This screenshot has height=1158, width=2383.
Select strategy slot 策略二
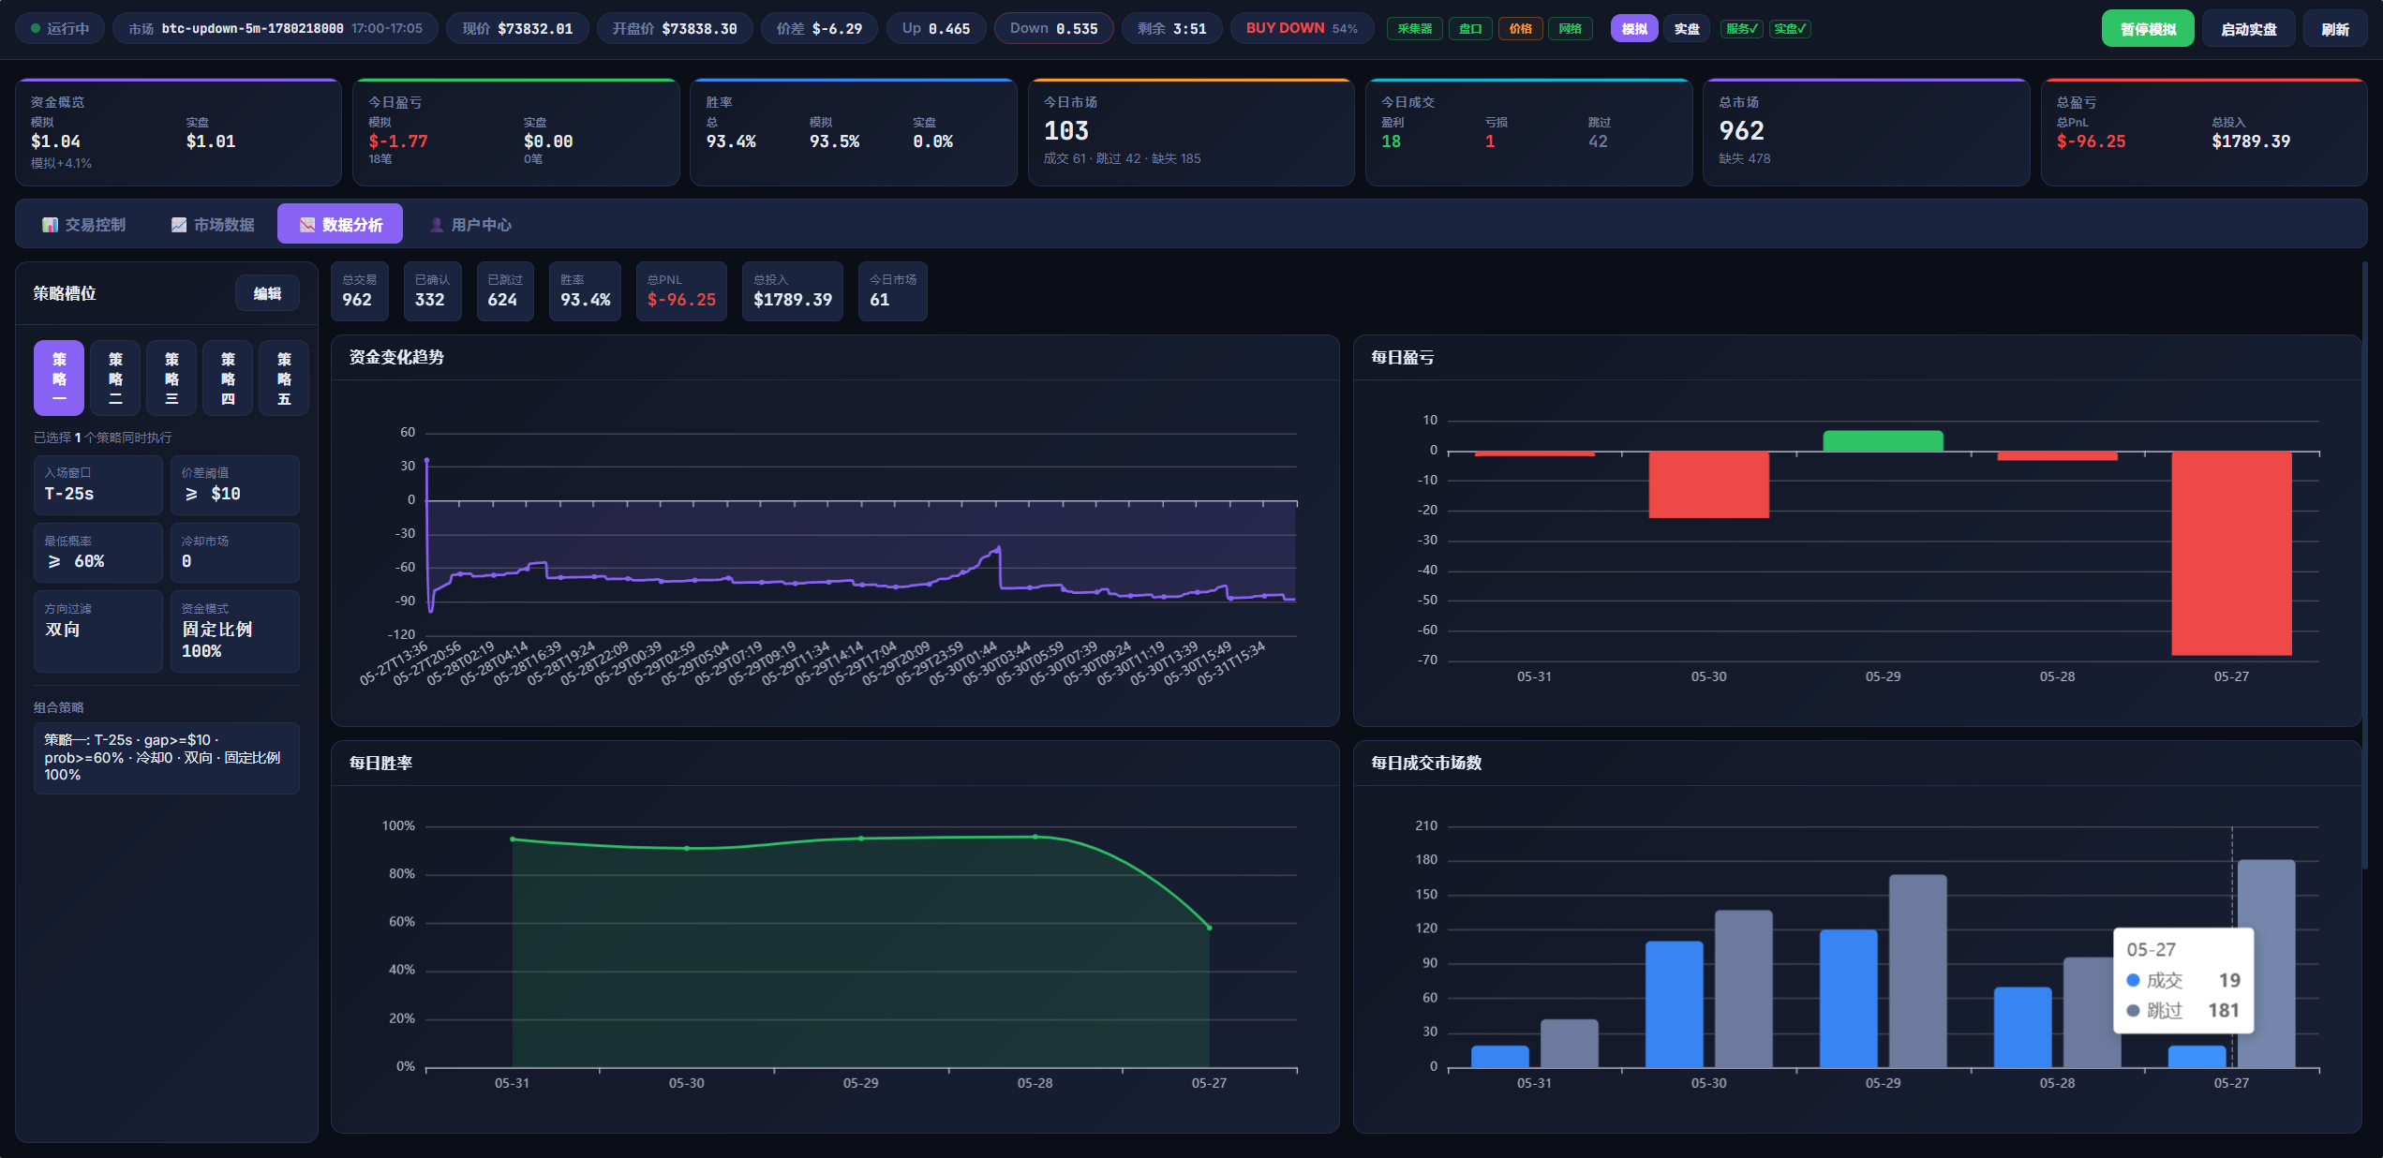[x=115, y=378]
